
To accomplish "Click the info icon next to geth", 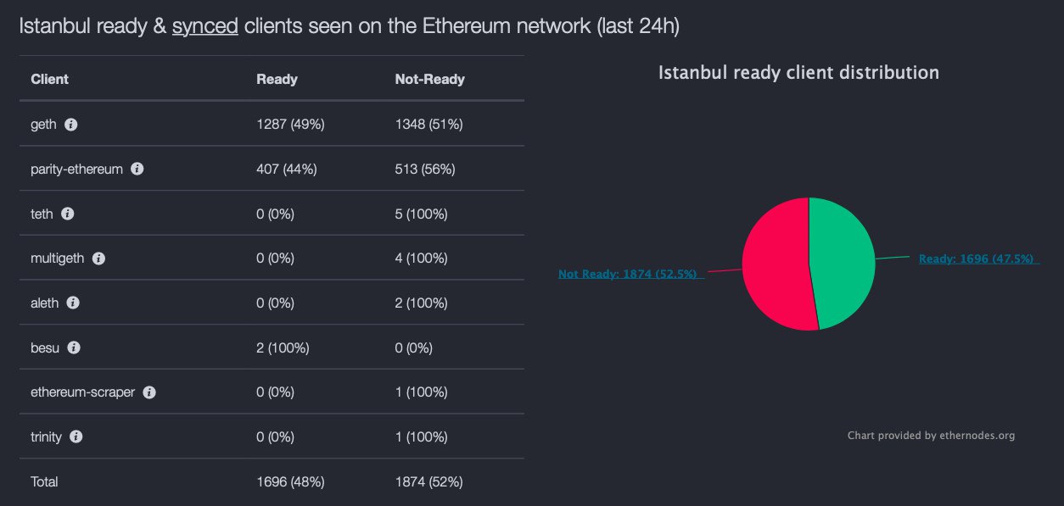I will [71, 125].
